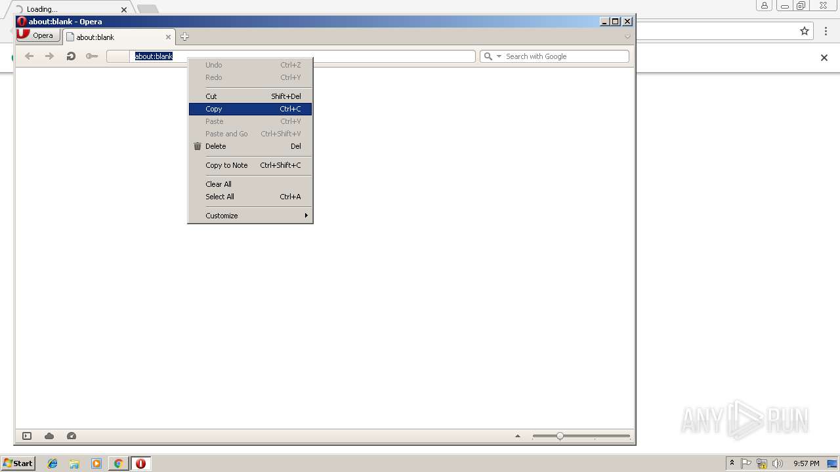Launch Internet Explorer from the taskbar
840x472 pixels.
(52, 463)
